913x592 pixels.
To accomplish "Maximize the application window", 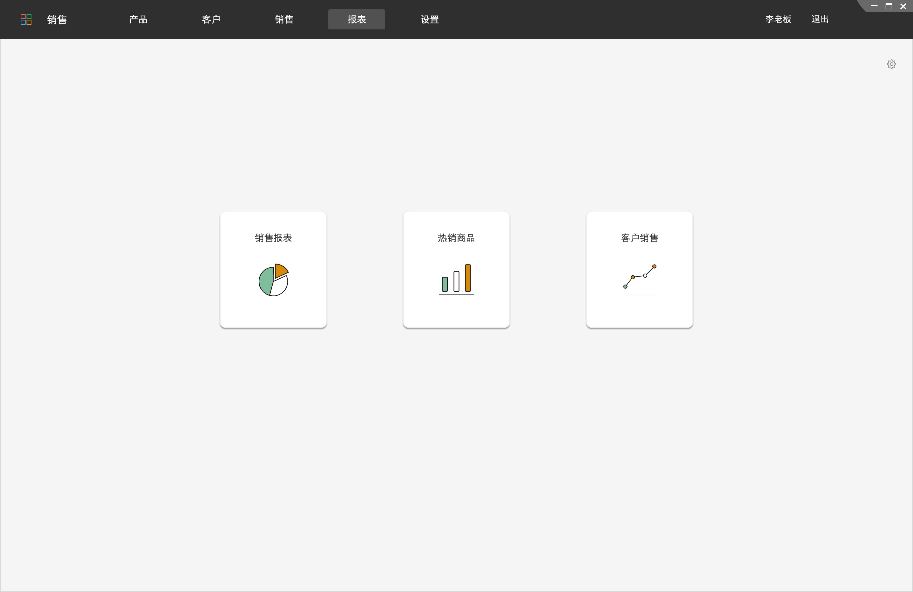I will point(889,6).
